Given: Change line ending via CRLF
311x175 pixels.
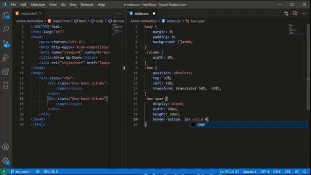Looking at the screenshot, I should 277,172.
